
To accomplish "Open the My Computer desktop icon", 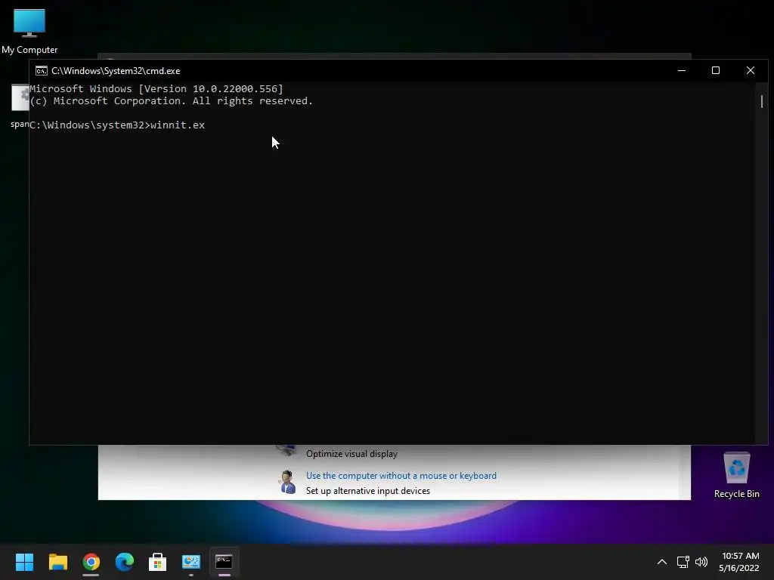I will click(29, 30).
